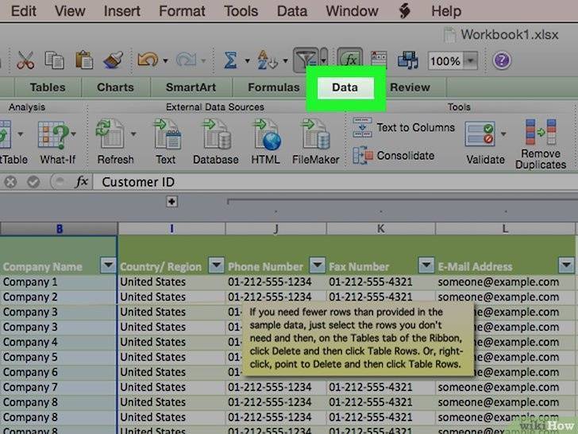Import data from HTML icon

tap(265, 140)
